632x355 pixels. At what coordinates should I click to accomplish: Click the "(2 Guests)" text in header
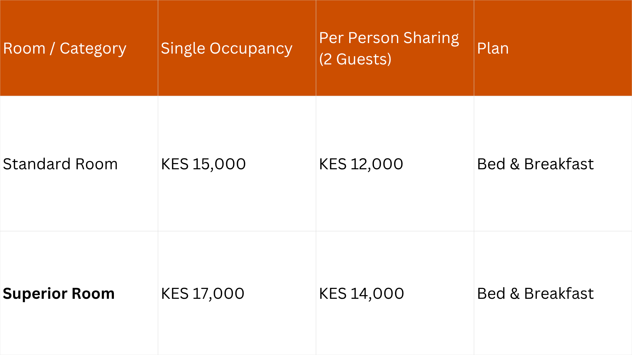[355, 59]
